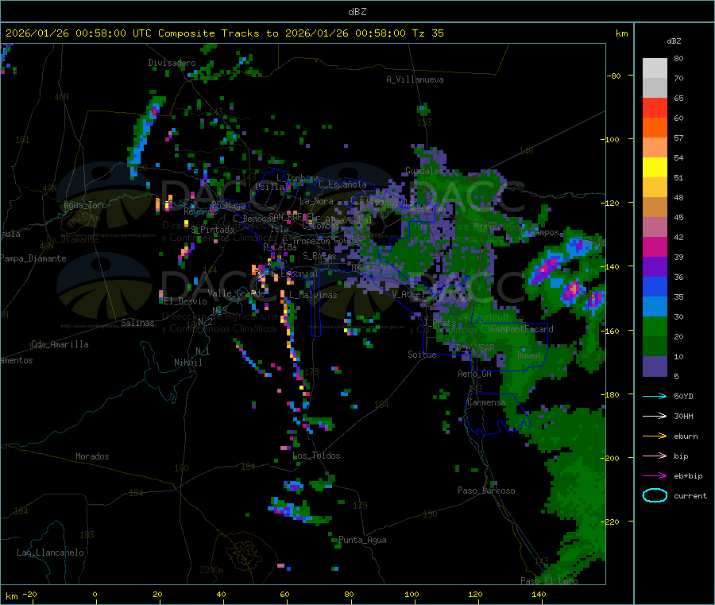Pick the red 60-65 dBZ swatch

click(655, 108)
